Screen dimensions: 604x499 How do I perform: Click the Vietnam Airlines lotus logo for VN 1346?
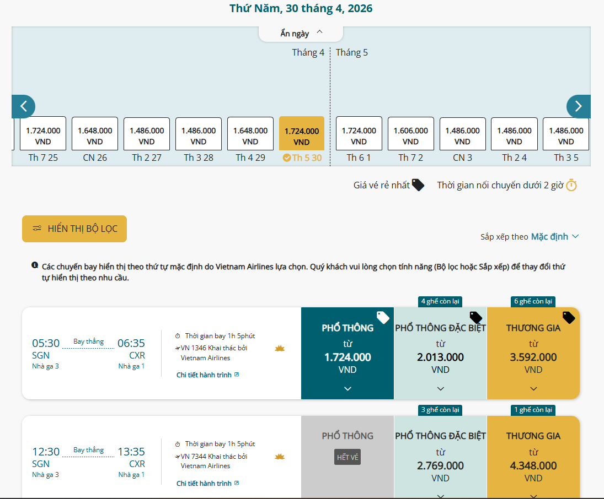click(280, 349)
